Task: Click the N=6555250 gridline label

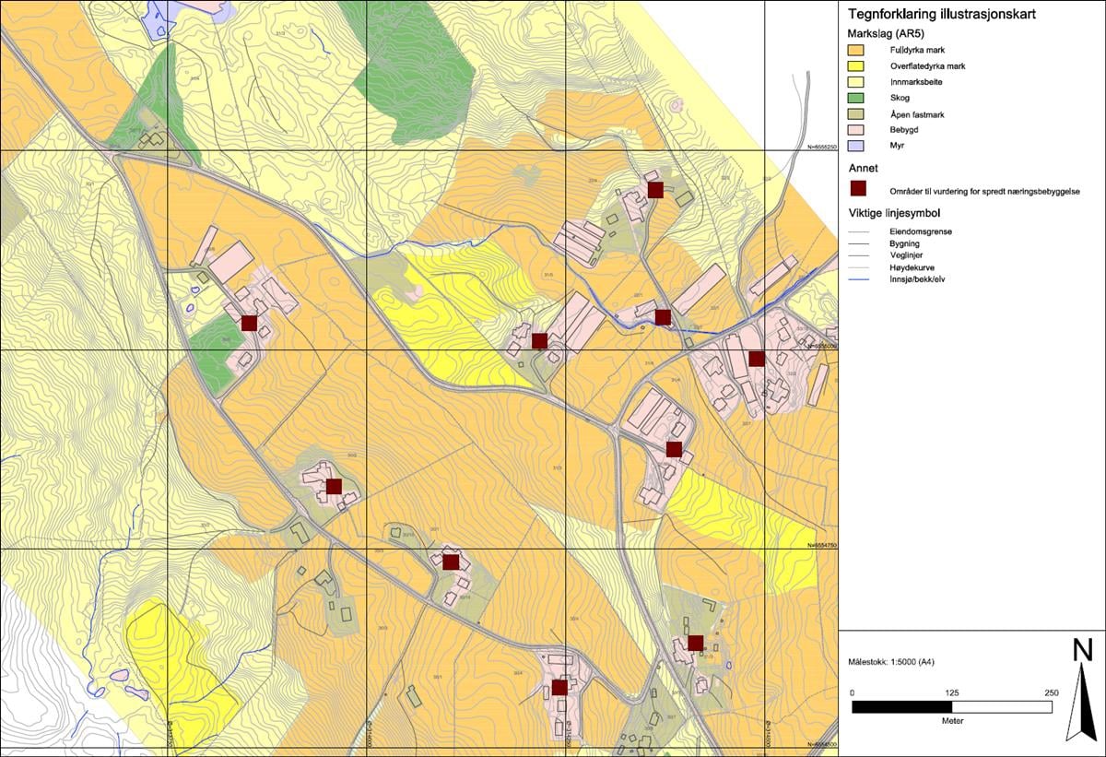Action: point(823,148)
